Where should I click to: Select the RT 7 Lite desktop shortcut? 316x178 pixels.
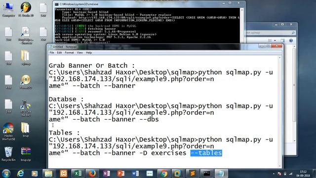(x=26, y=108)
